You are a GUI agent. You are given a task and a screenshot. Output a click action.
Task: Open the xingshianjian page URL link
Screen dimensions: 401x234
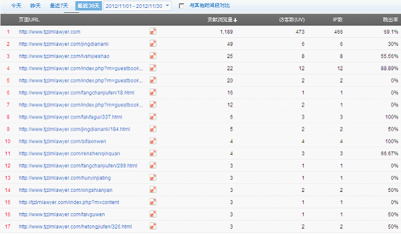coord(65,190)
